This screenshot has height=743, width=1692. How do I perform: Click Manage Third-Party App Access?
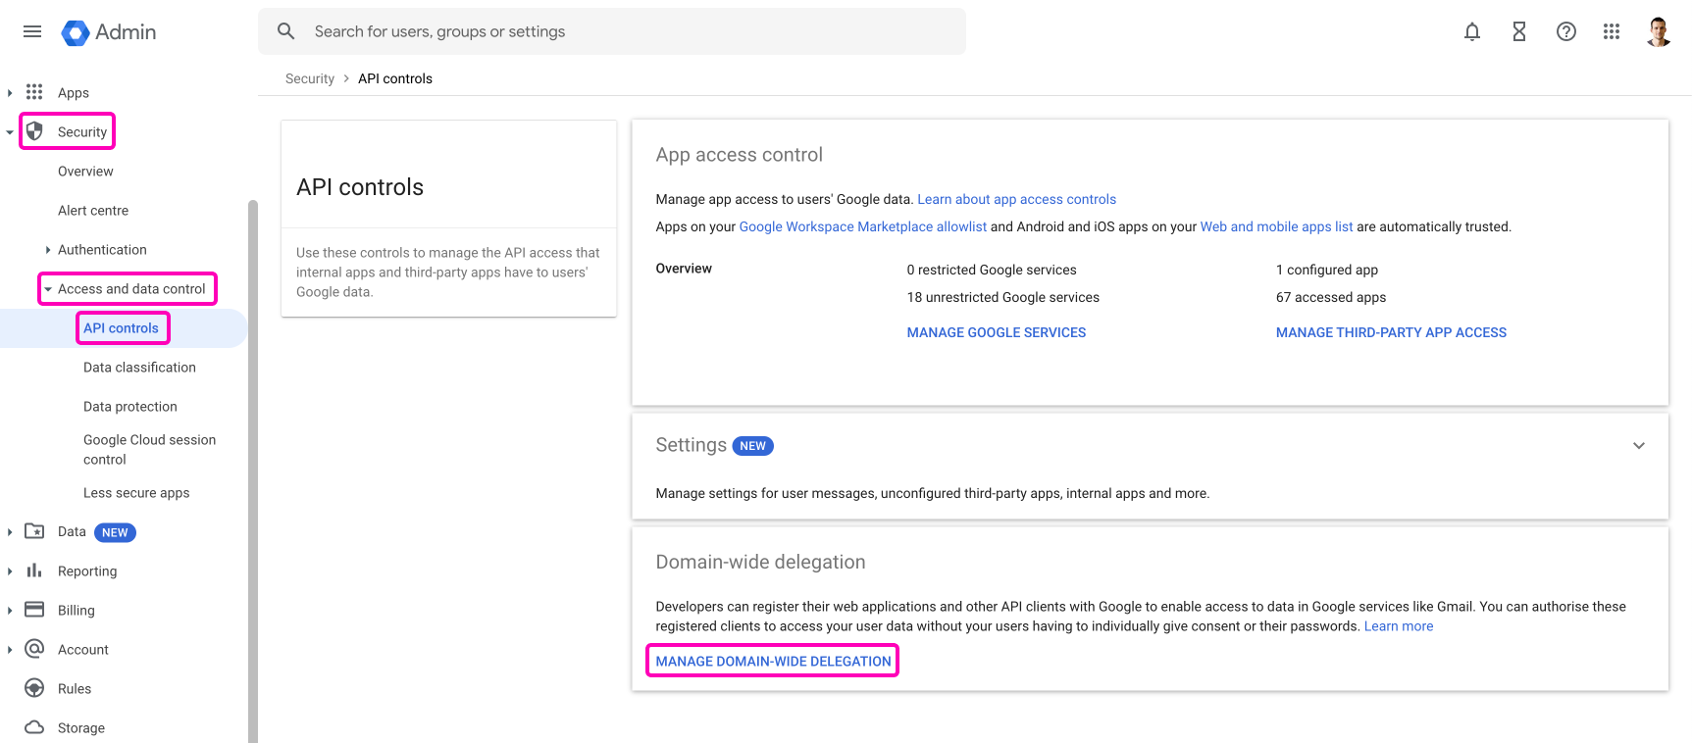(x=1390, y=332)
